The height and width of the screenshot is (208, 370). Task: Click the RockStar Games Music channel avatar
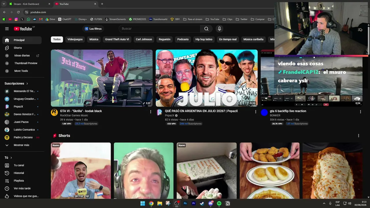(x=54, y=112)
